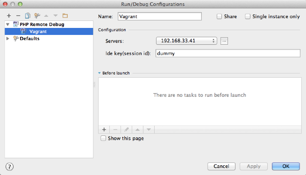Screen dimensions: 306x175
Task: Collapse the Before launch section
Action: click(100, 73)
